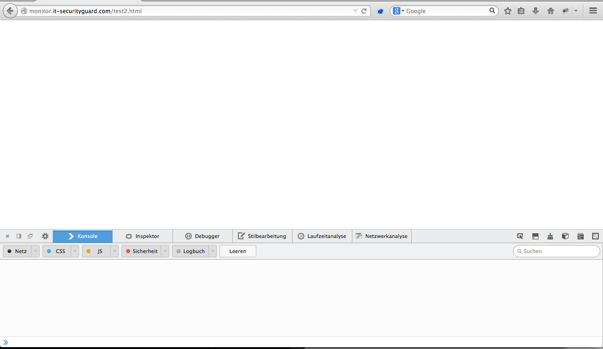603x349 pixels.
Task: Toggle responsive design mode icon
Action: pos(595,236)
